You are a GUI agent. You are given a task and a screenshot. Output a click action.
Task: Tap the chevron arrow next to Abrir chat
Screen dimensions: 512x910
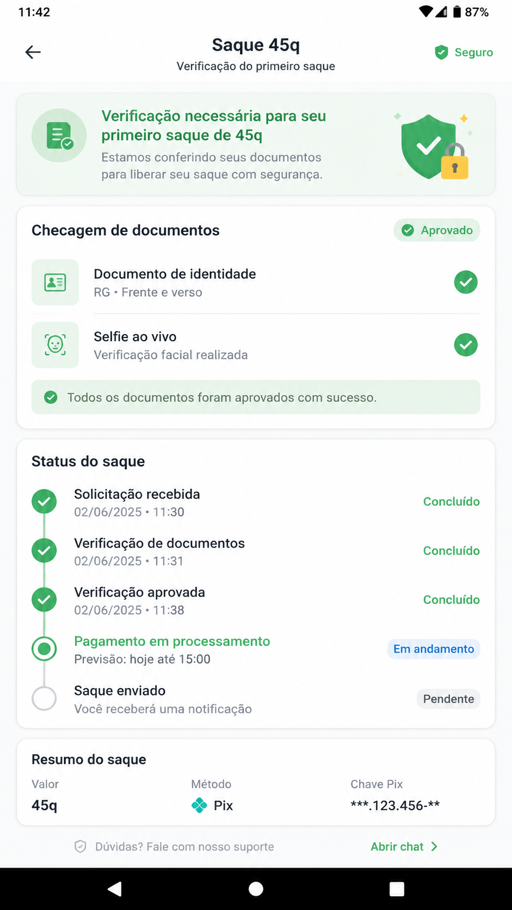coord(434,846)
